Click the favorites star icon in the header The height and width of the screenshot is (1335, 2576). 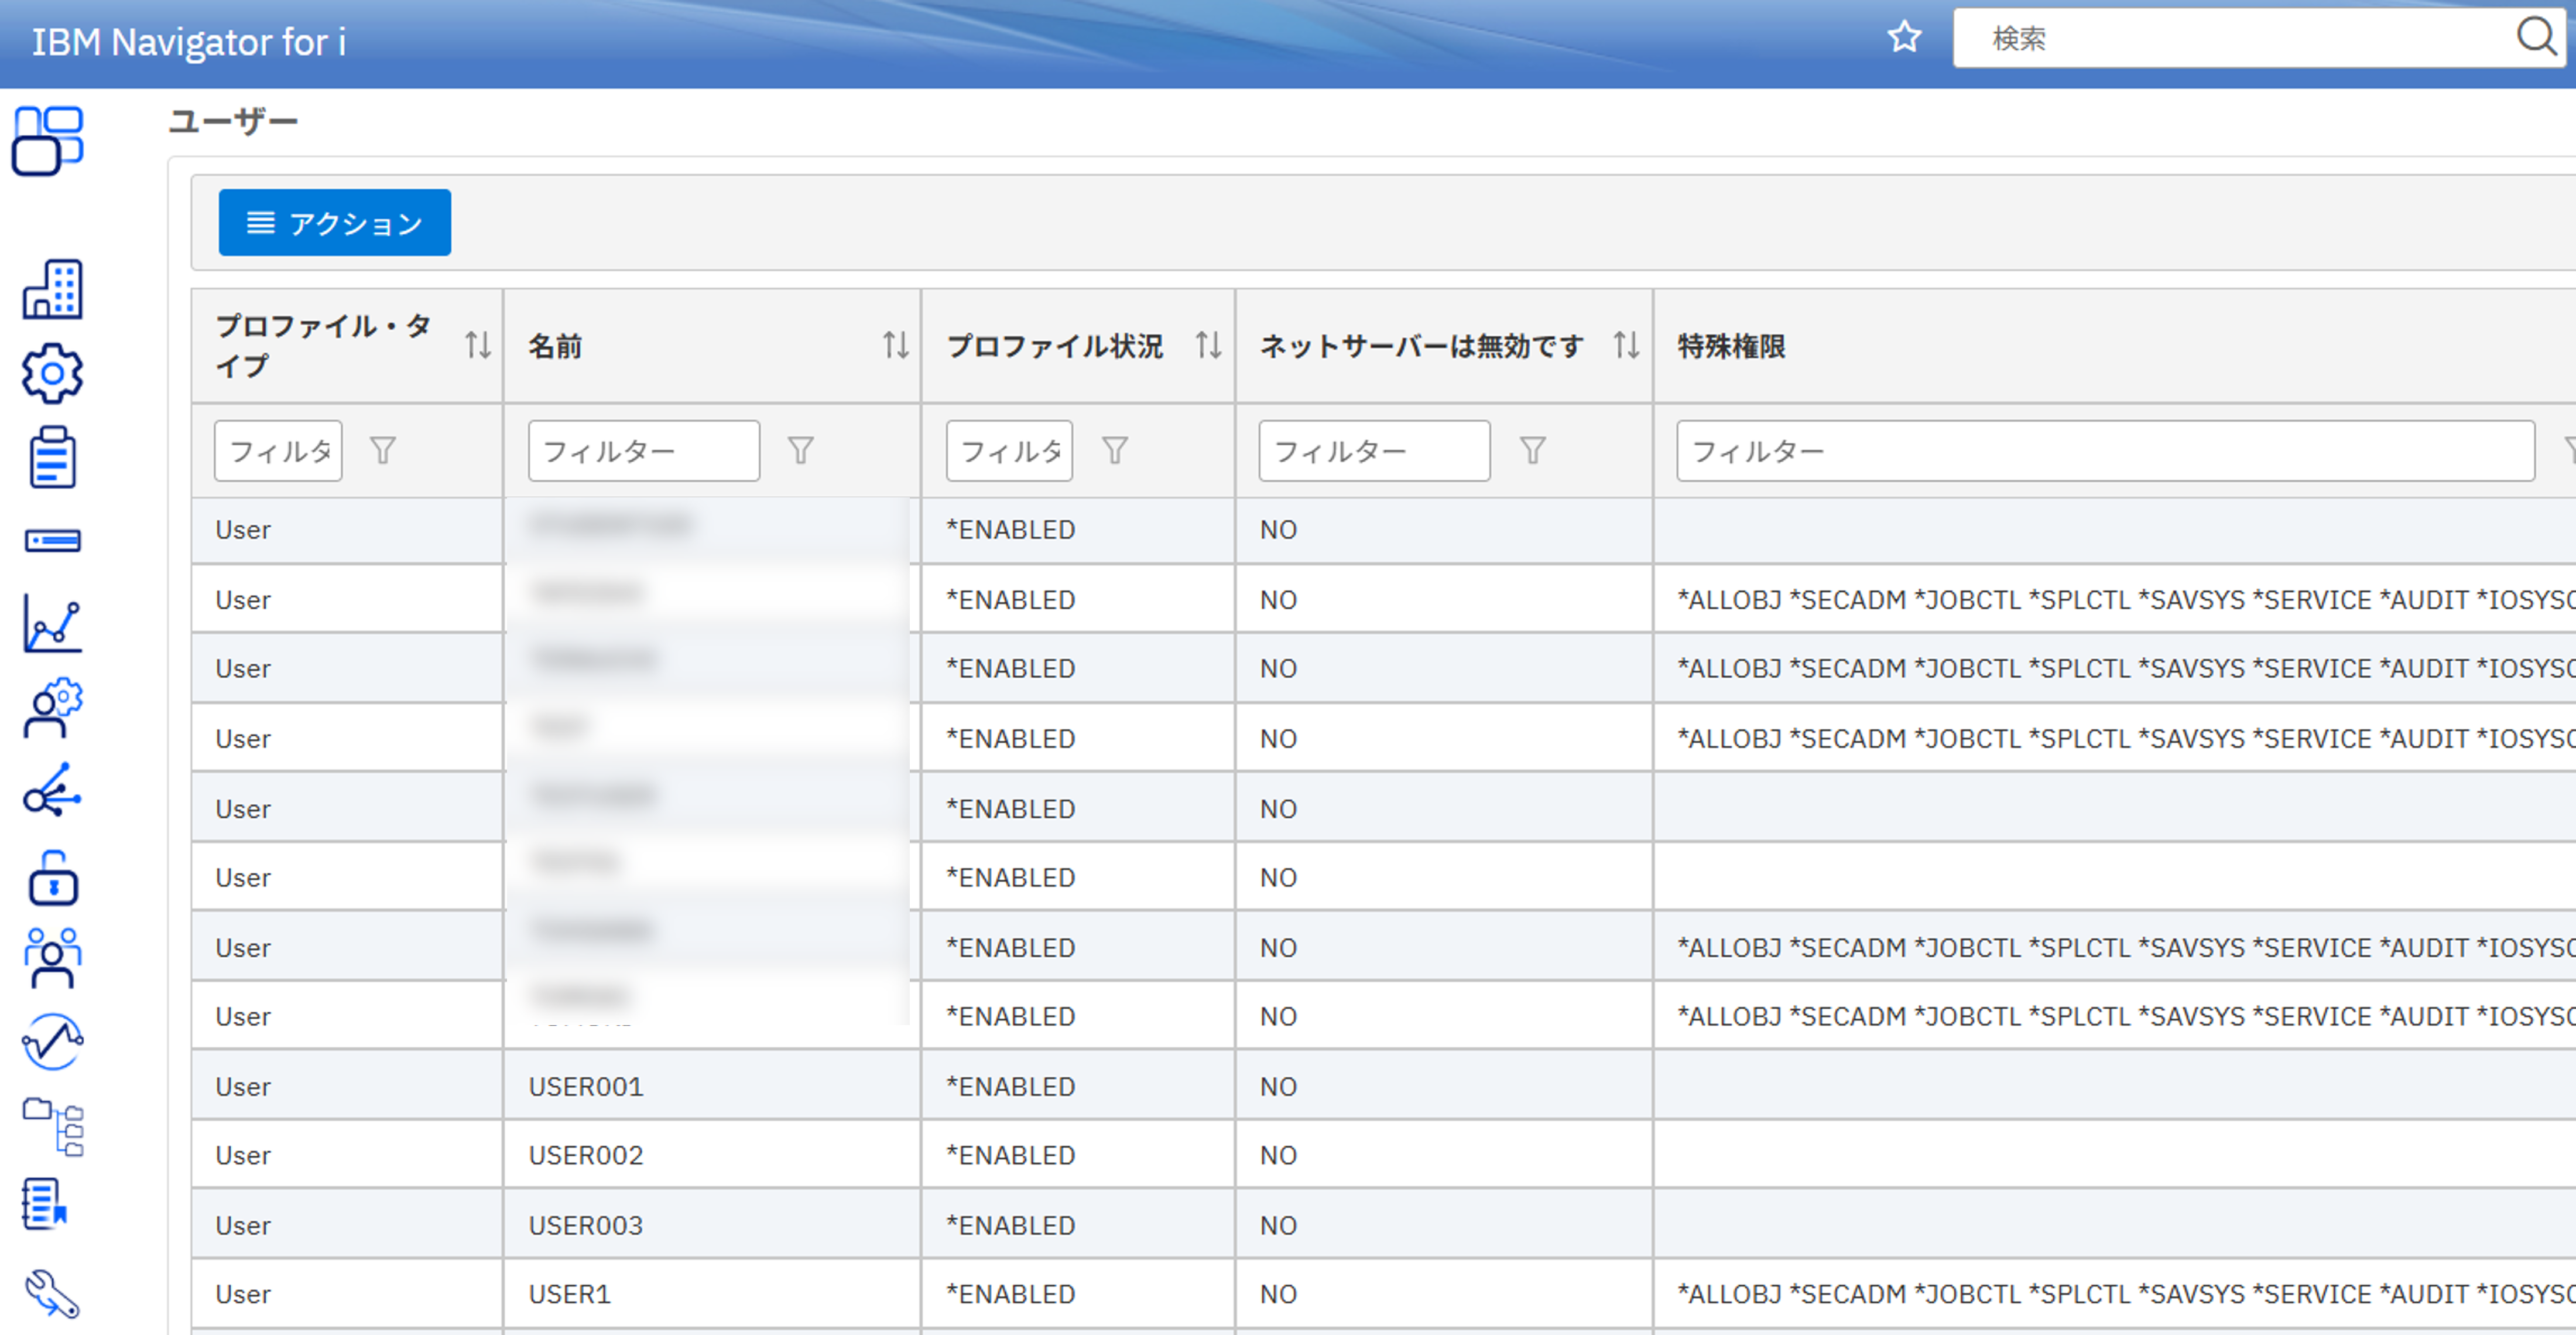tap(1904, 38)
